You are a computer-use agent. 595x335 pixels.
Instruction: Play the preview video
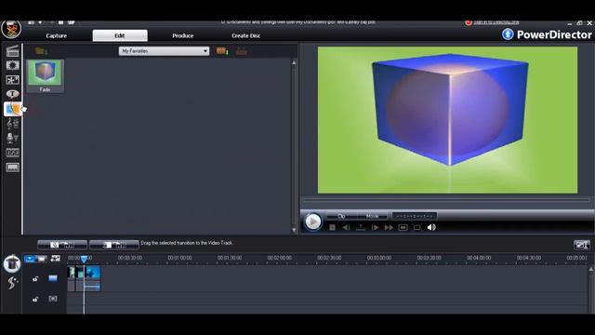[313, 221]
